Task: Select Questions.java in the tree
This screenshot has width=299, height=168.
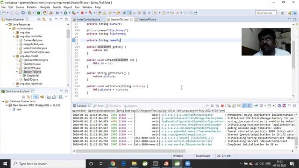Action: pyautogui.click(x=32, y=64)
